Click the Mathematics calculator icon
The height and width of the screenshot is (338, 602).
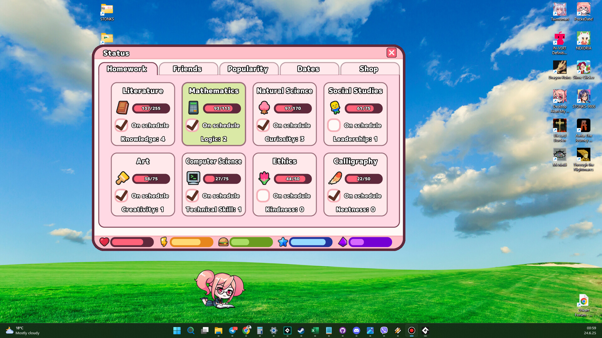(193, 108)
